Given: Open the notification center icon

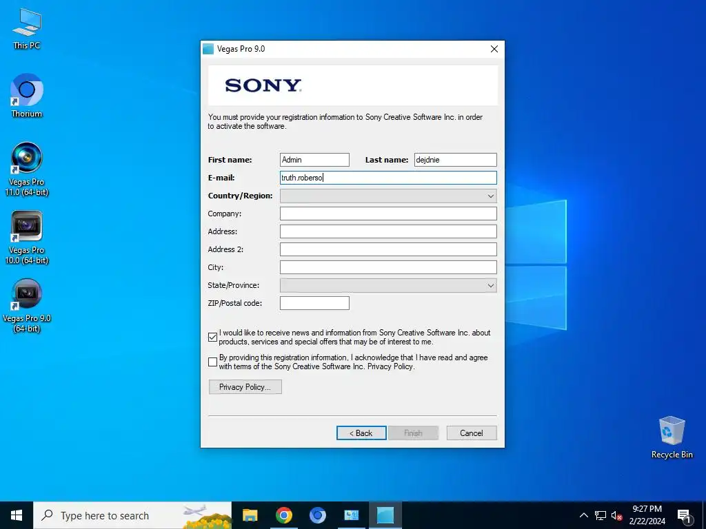Looking at the screenshot, I should (684, 515).
